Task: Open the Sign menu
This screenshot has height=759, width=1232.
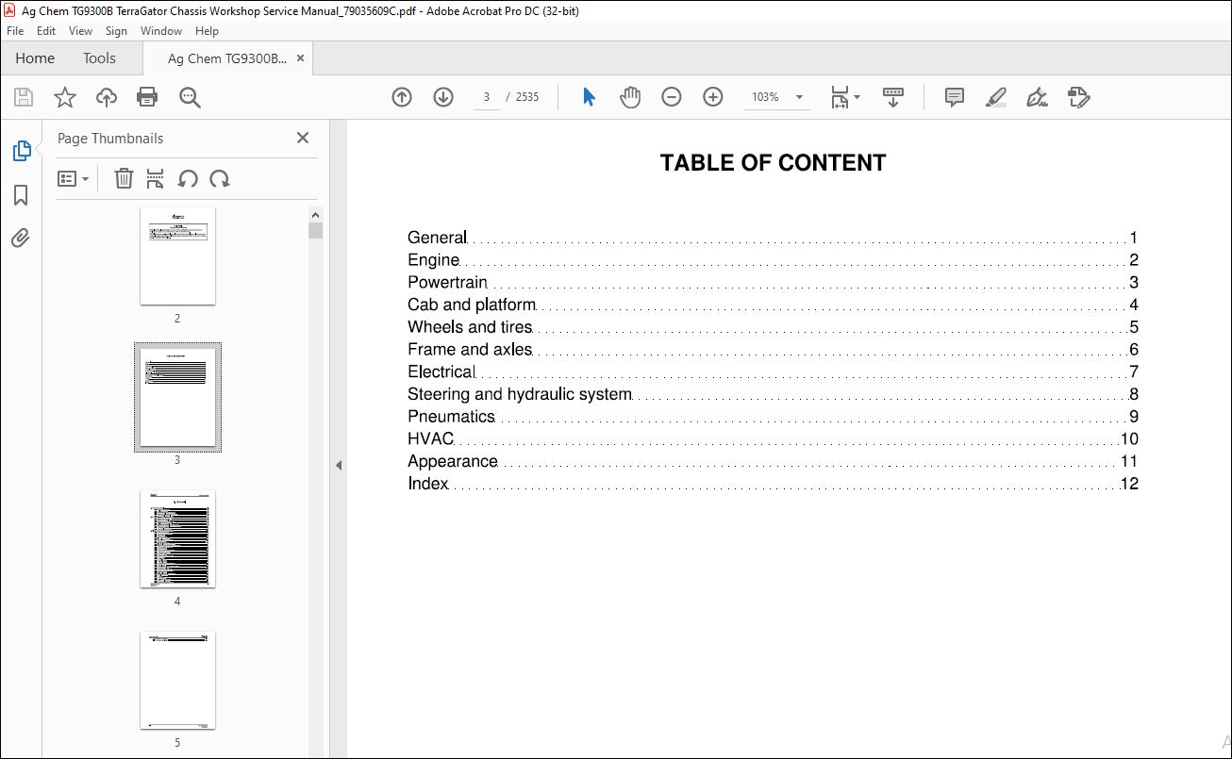Action: [x=116, y=31]
